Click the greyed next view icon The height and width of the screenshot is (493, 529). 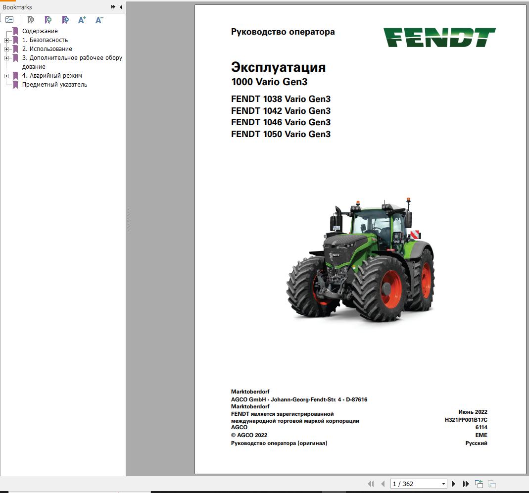pyautogui.click(x=492, y=484)
